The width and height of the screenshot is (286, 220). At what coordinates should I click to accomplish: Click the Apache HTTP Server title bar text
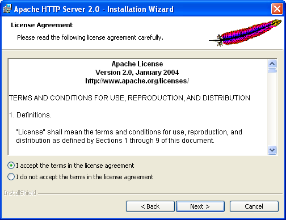pos(94,9)
